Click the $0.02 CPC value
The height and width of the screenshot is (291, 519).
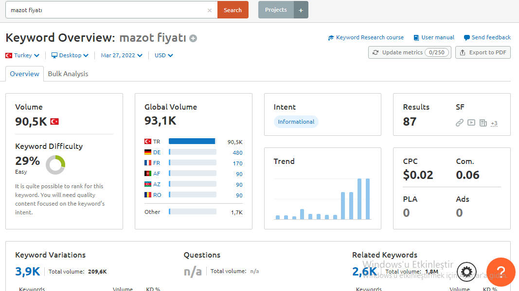pyautogui.click(x=418, y=175)
